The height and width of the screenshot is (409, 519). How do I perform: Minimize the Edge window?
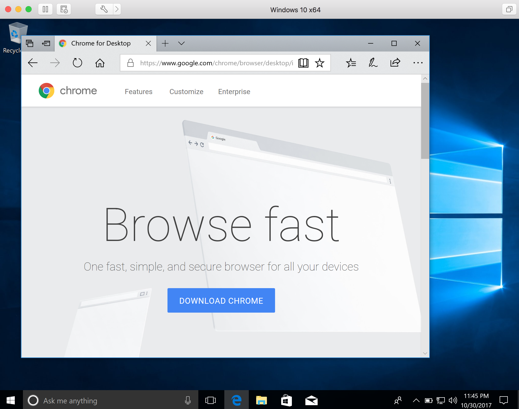click(371, 43)
